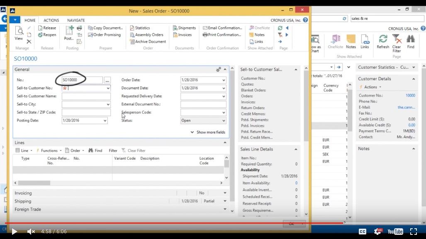Open Order Promising from the ribbon
This screenshot has height=239, width=426.
click(x=105, y=35)
